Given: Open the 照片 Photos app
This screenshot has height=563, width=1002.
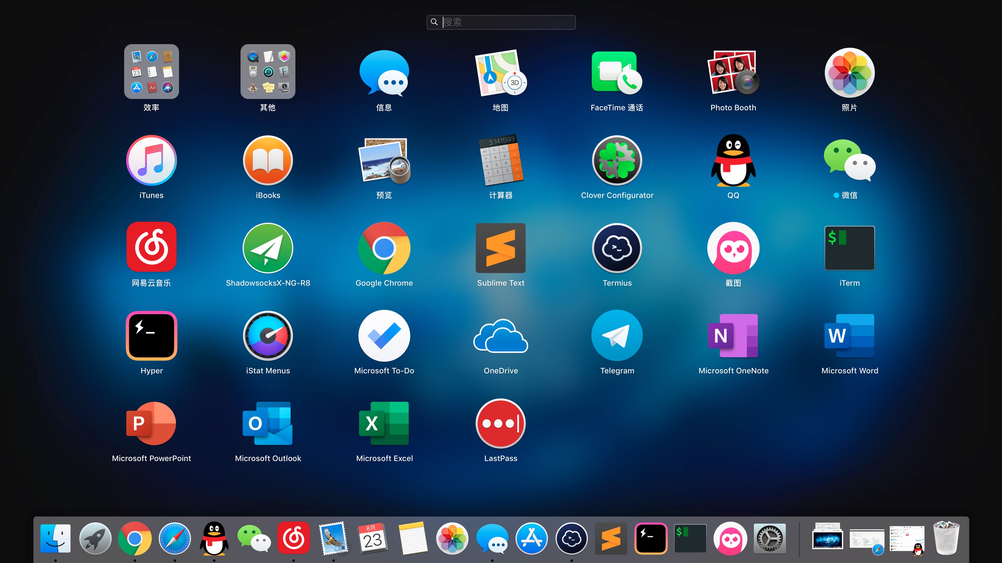Looking at the screenshot, I should 850,73.
